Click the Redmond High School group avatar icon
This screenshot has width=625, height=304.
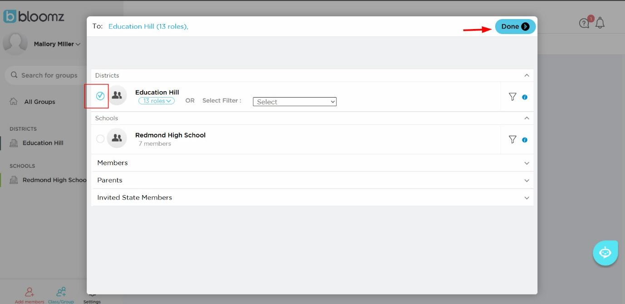coord(117,138)
